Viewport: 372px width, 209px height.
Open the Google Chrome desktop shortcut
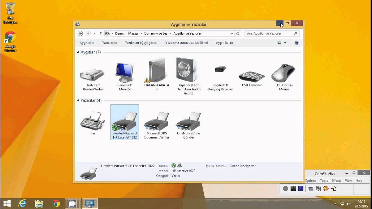[10, 42]
